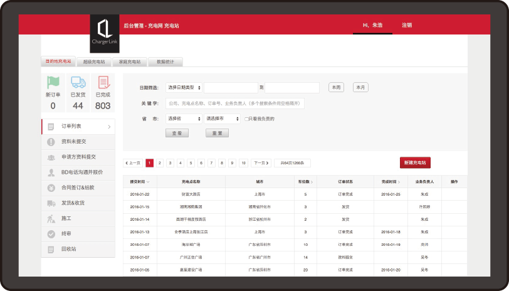This screenshot has width=509, height=291.
Task: Select the 终审 checkmark icon
Action: click(51, 234)
